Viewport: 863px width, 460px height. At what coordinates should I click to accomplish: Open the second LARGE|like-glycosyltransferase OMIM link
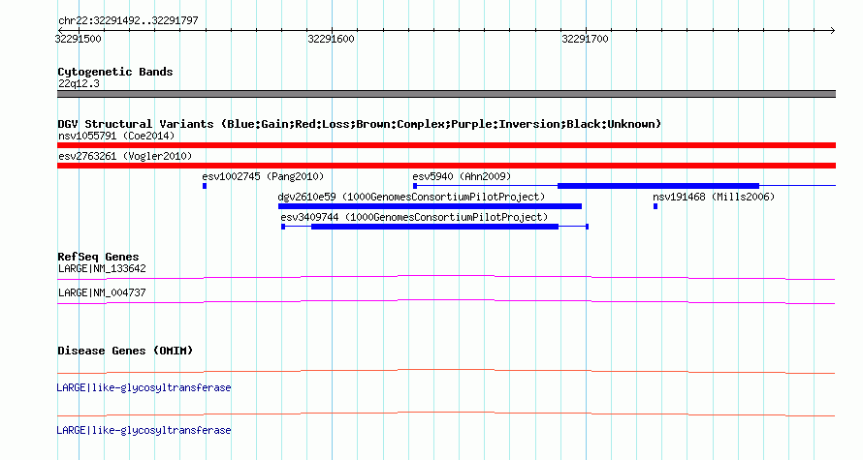coord(144,430)
